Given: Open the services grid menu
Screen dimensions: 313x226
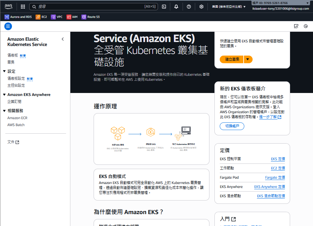Looking at the screenshot, I should [x=23, y=7].
